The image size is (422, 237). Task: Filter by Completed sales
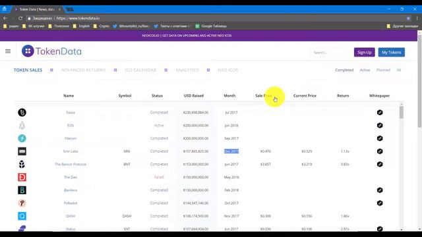[344, 70]
